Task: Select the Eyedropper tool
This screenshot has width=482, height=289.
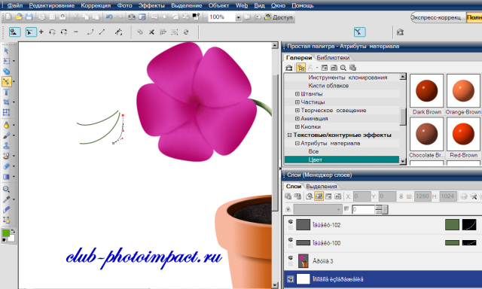Action: pyautogui.click(x=6, y=199)
